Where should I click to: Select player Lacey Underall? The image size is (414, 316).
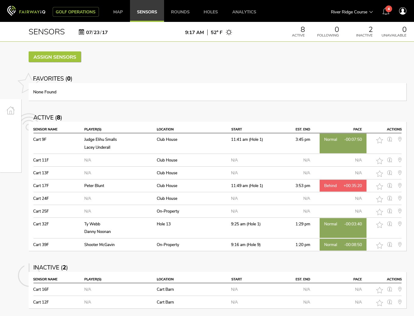[x=97, y=147]
